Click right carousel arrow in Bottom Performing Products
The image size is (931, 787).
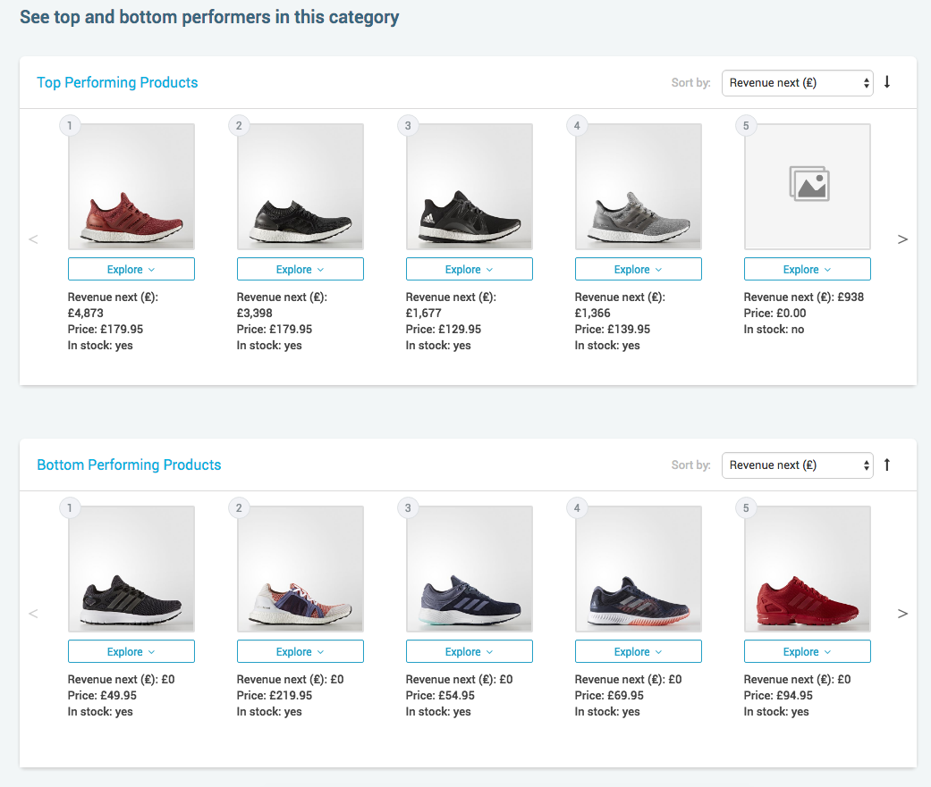tap(902, 614)
